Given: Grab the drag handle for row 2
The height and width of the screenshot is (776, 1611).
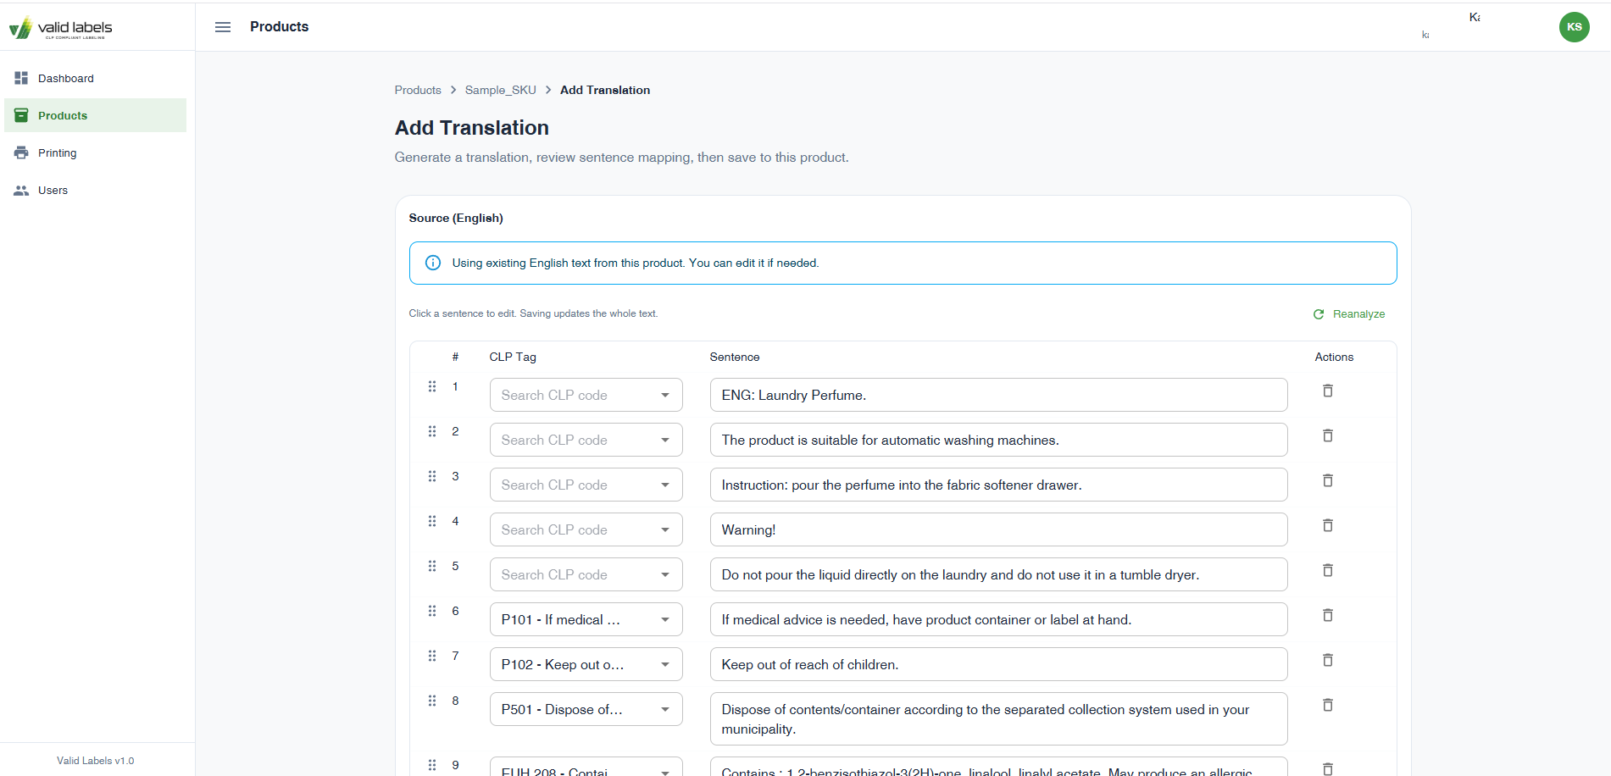Looking at the screenshot, I should click(x=431, y=430).
